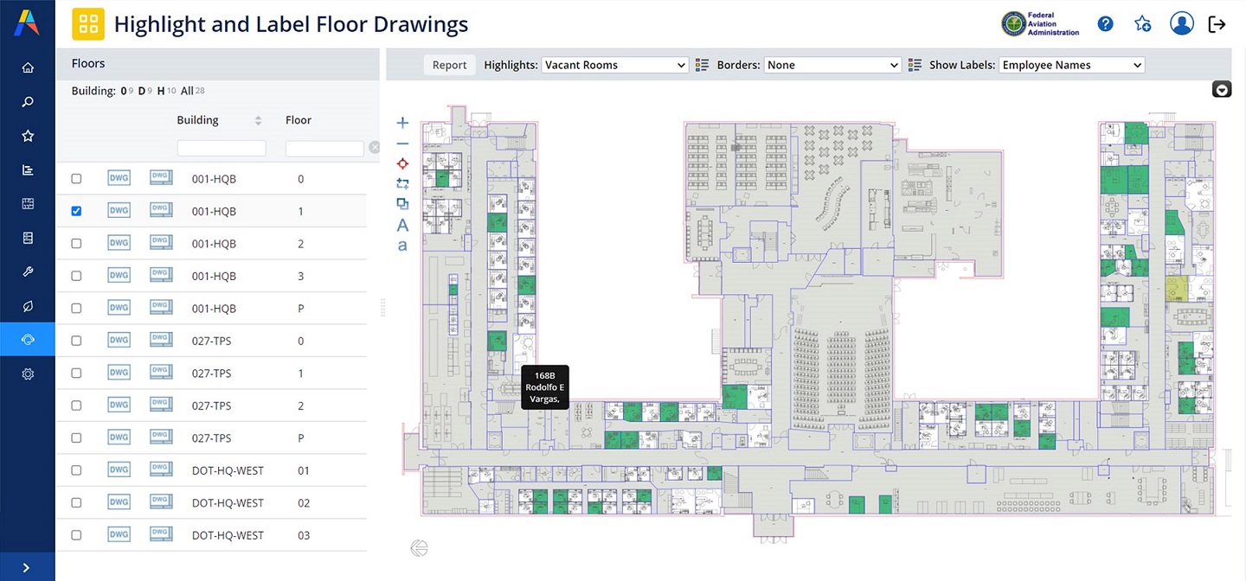The width and height of the screenshot is (1246, 581).
Task: Uncheck the 001-HQB floor 1 checkbox
Action: point(76,211)
